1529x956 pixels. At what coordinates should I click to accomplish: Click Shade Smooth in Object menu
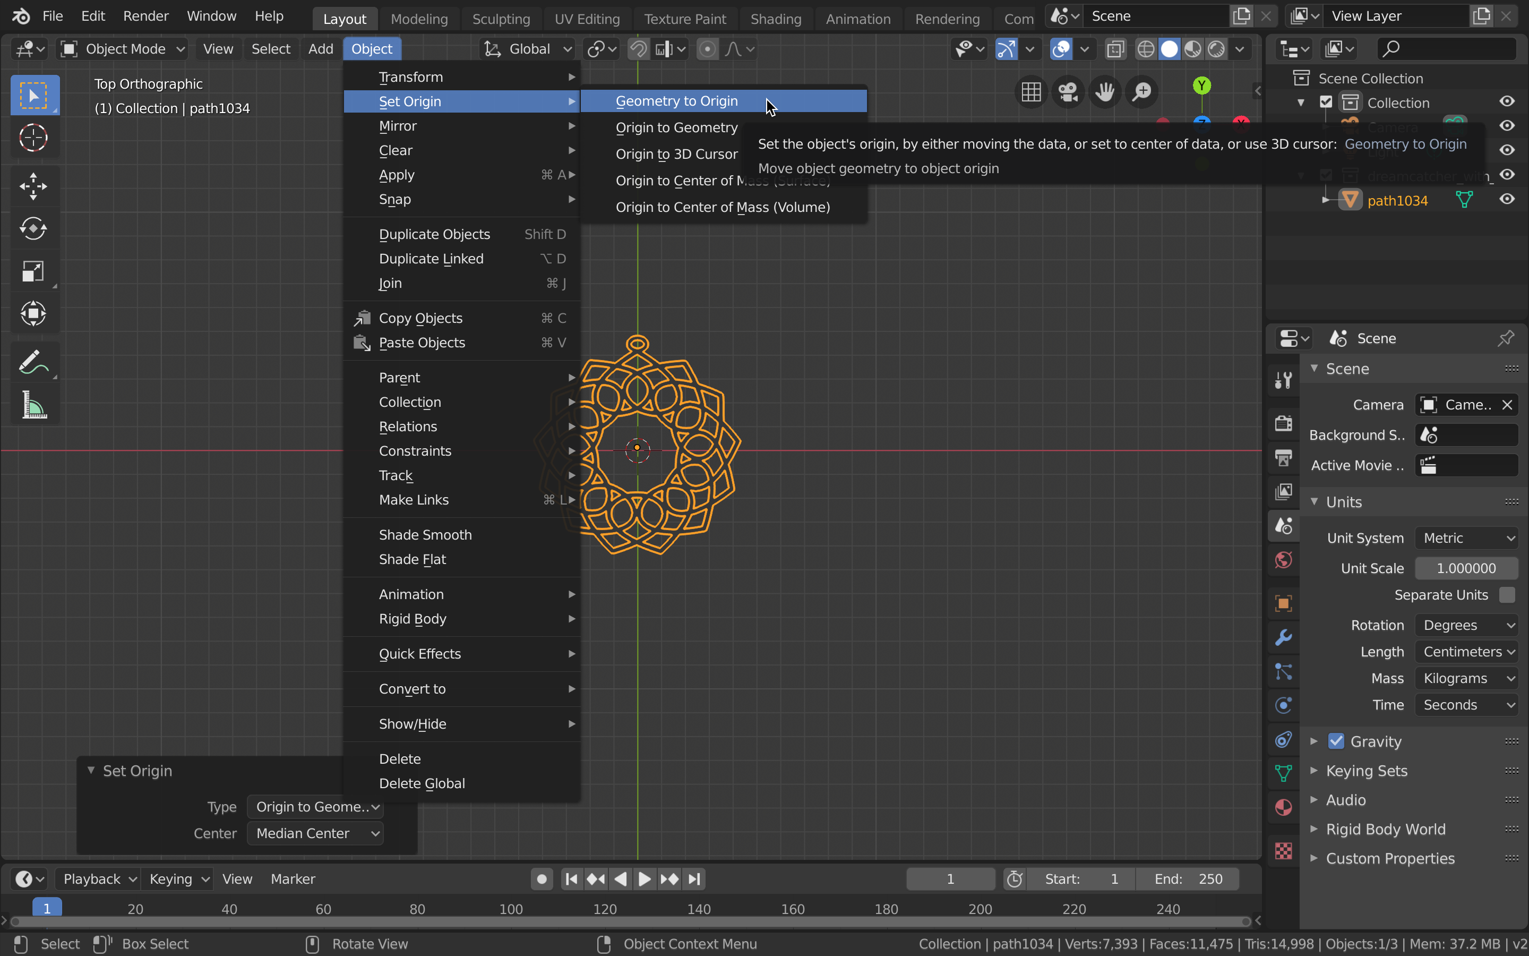coord(462,535)
